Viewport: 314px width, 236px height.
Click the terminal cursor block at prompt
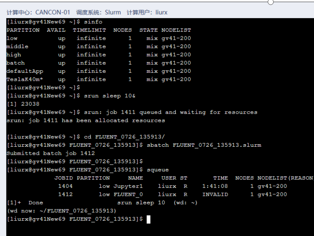148,219
